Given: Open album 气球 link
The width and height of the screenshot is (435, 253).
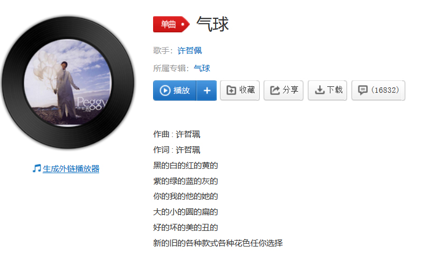Looking at the screenshot, I should point(202,69).
